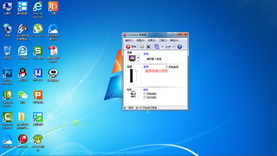Enable the Record Audio checkbox
The height and width of the screenshot is (156, 277).
click(x=167, y=67)
